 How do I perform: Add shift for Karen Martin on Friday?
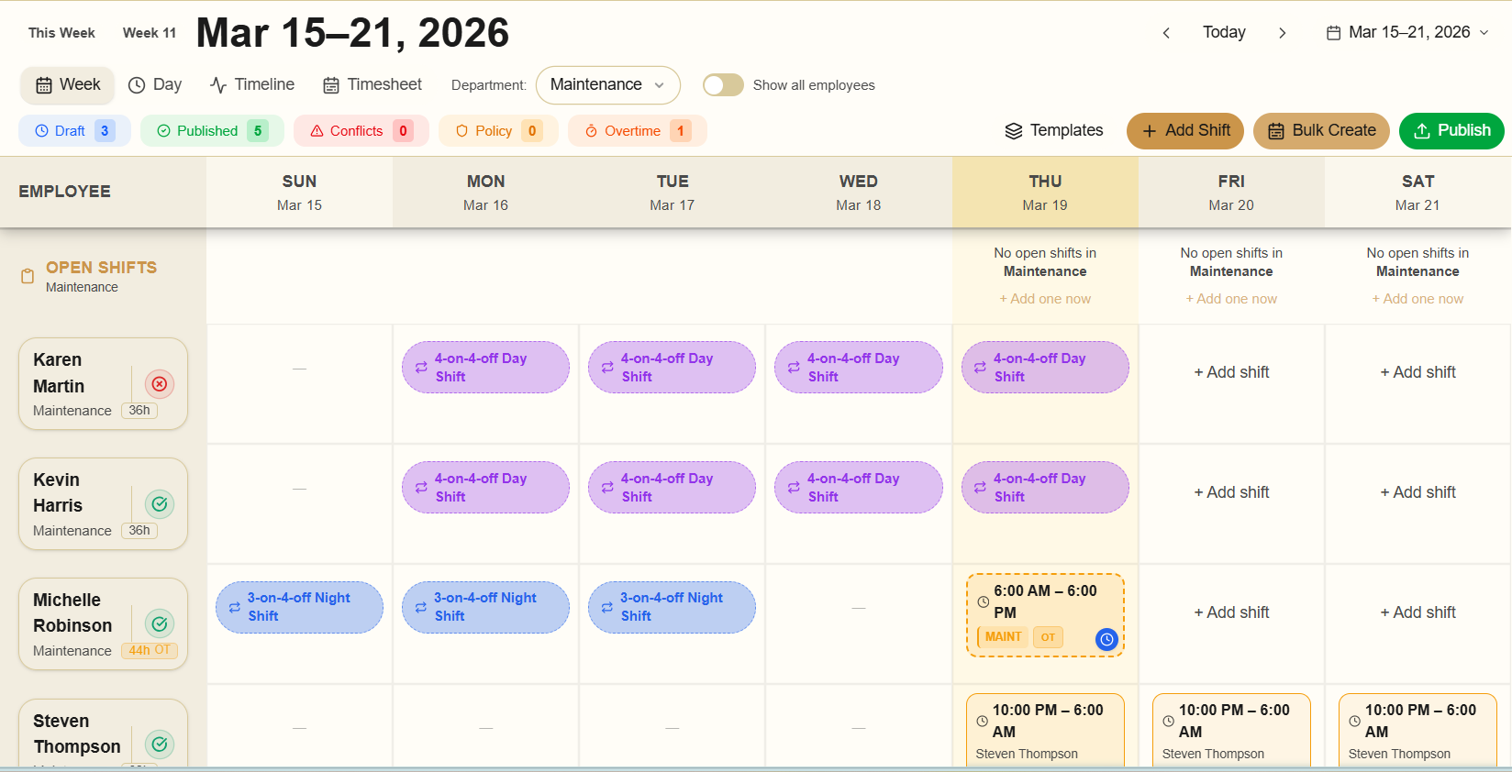1231,372
